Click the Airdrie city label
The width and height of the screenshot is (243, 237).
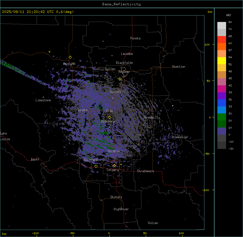point(114,151)
